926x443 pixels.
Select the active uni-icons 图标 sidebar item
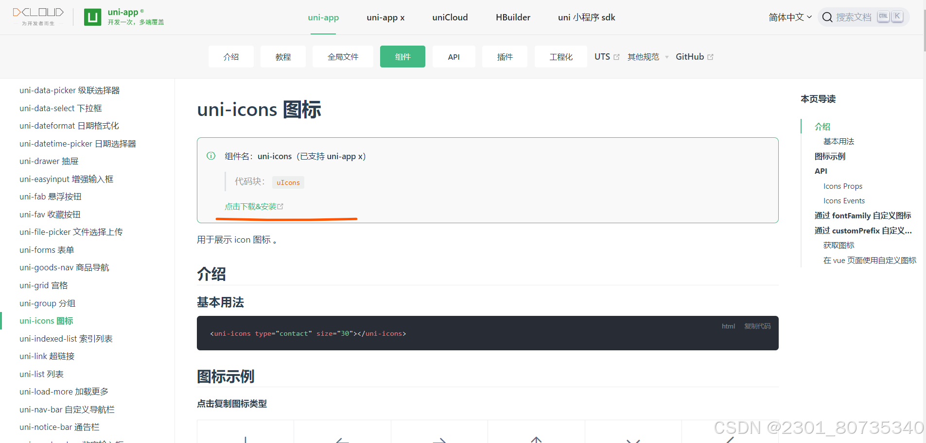(x=46, y=321)
